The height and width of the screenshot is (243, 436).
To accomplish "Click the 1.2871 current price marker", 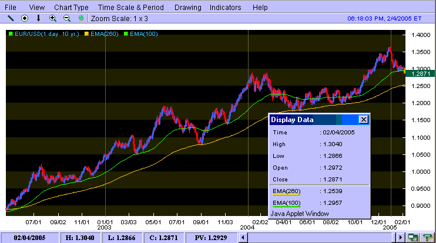I will (x=419, y=73).
